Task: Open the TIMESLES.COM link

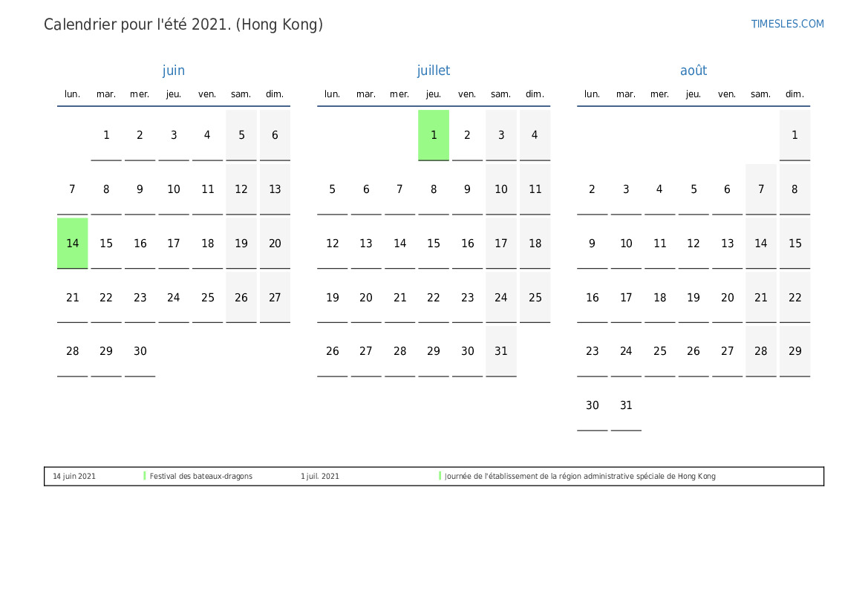Action: click(x=787, y=24)
